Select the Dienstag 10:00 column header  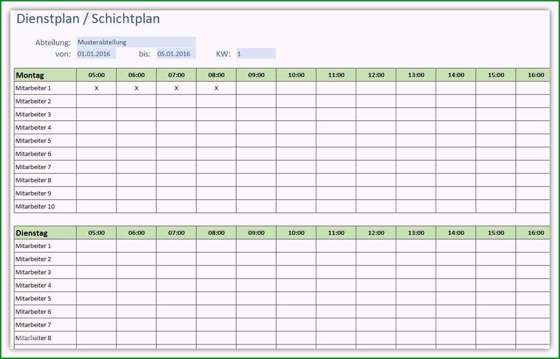coord(296,233)
